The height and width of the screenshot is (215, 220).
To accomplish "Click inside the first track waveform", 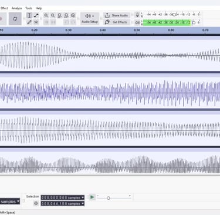I will pos(110,55).
